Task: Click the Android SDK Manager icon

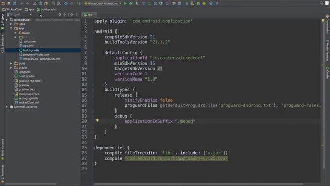Action: (x=198, y=3)
